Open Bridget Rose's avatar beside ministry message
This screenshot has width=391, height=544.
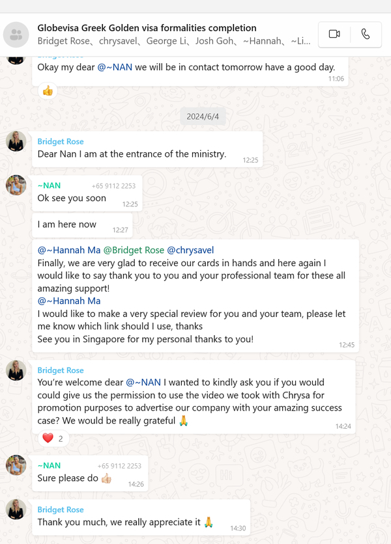tap(16, 141)
